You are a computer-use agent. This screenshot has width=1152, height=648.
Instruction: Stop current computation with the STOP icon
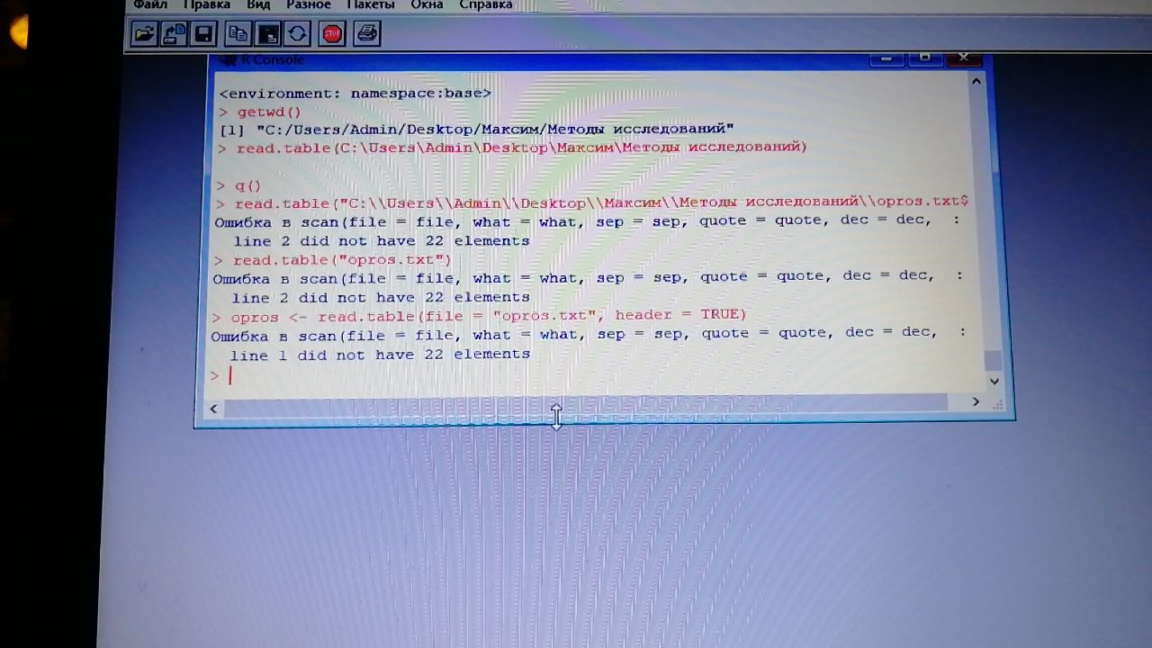pos(332,34)
